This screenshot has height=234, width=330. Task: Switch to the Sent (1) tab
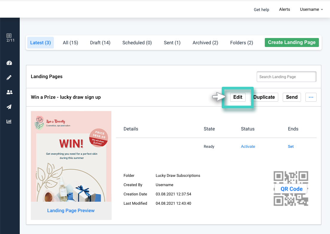point(172,43)
